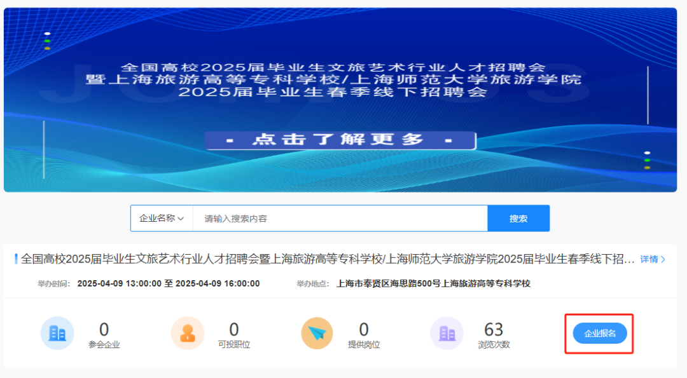Click the purple 浏览次数 building icon
687x378 pixels.
point(447,334)
